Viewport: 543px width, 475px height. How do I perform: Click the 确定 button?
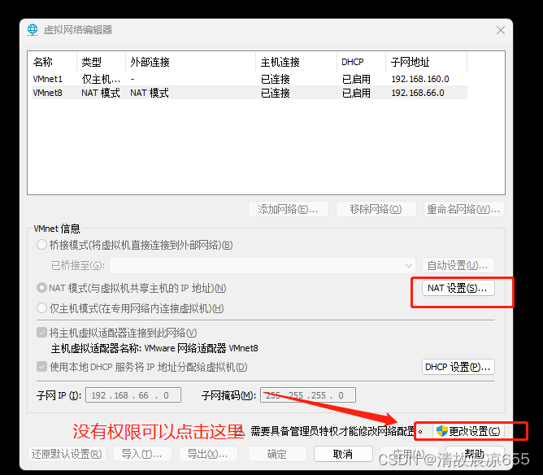[x=277, y=454]
